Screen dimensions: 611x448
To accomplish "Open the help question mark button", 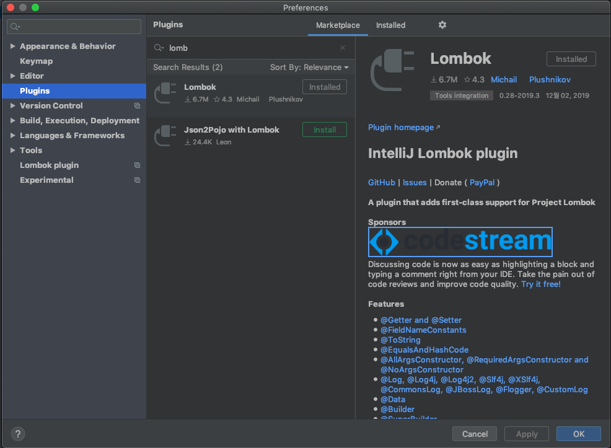I will [18, 434].
